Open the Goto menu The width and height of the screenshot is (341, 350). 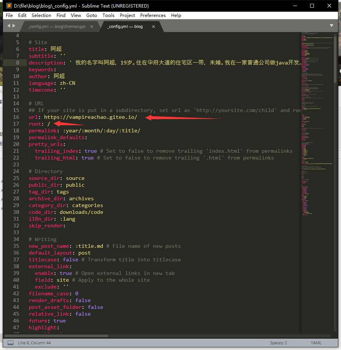pos(92,15)
